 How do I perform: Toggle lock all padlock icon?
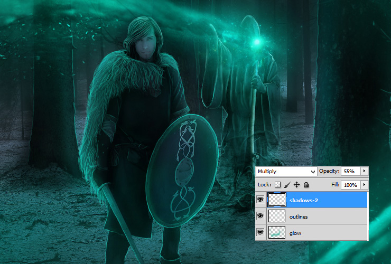click(306, 185)
